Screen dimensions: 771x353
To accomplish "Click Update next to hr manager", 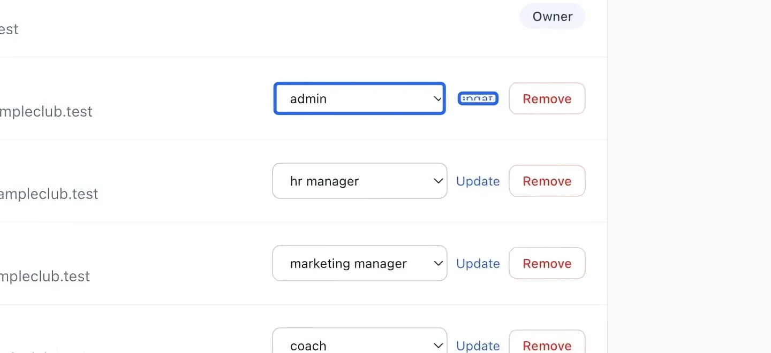I will (478, 181).
